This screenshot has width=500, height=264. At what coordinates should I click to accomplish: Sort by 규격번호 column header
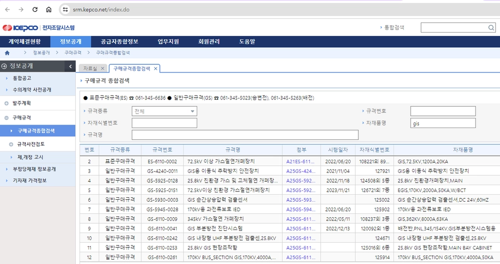tap(162, 150)
